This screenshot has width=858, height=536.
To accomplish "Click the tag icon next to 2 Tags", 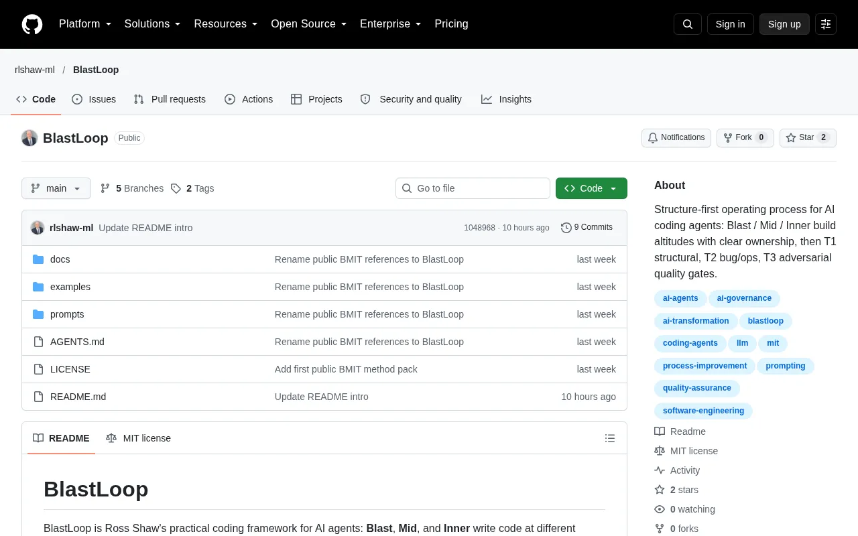I will point(176,188).
